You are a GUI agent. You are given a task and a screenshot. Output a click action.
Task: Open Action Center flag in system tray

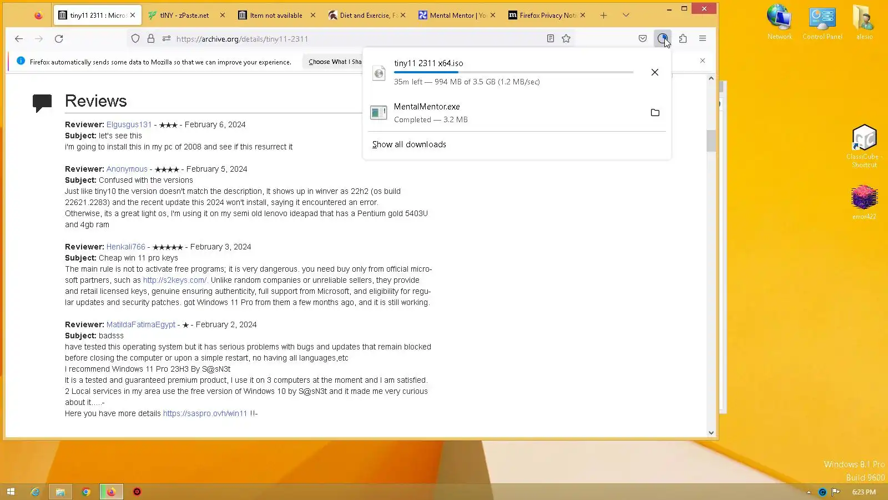pyautogui.click(x=835, y=492)
